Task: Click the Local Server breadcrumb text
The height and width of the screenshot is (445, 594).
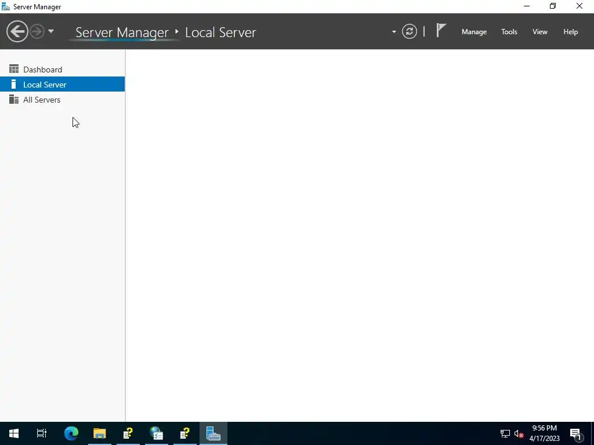Action: click(x=220, y=32)
